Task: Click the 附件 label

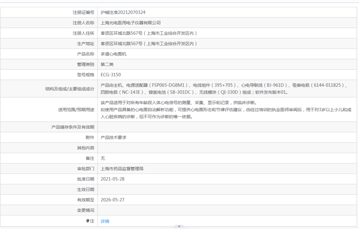Action: click(x=90, y=137)
